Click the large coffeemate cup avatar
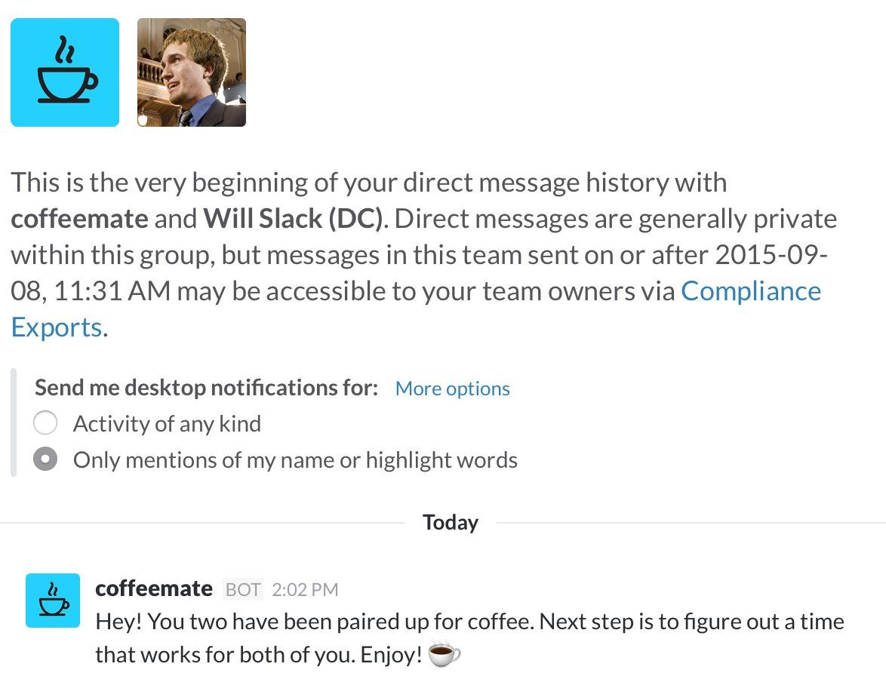Screen dimensions: 886x676 [x=65, y=72]
